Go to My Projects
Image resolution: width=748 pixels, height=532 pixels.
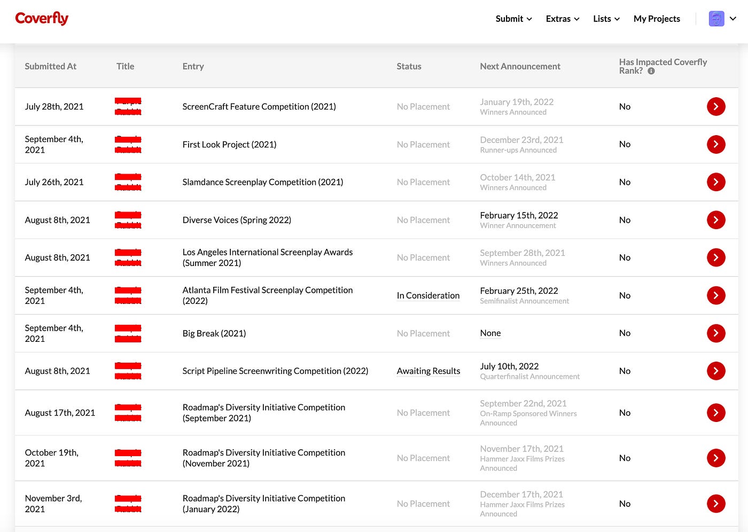click(x=657, y=19)
